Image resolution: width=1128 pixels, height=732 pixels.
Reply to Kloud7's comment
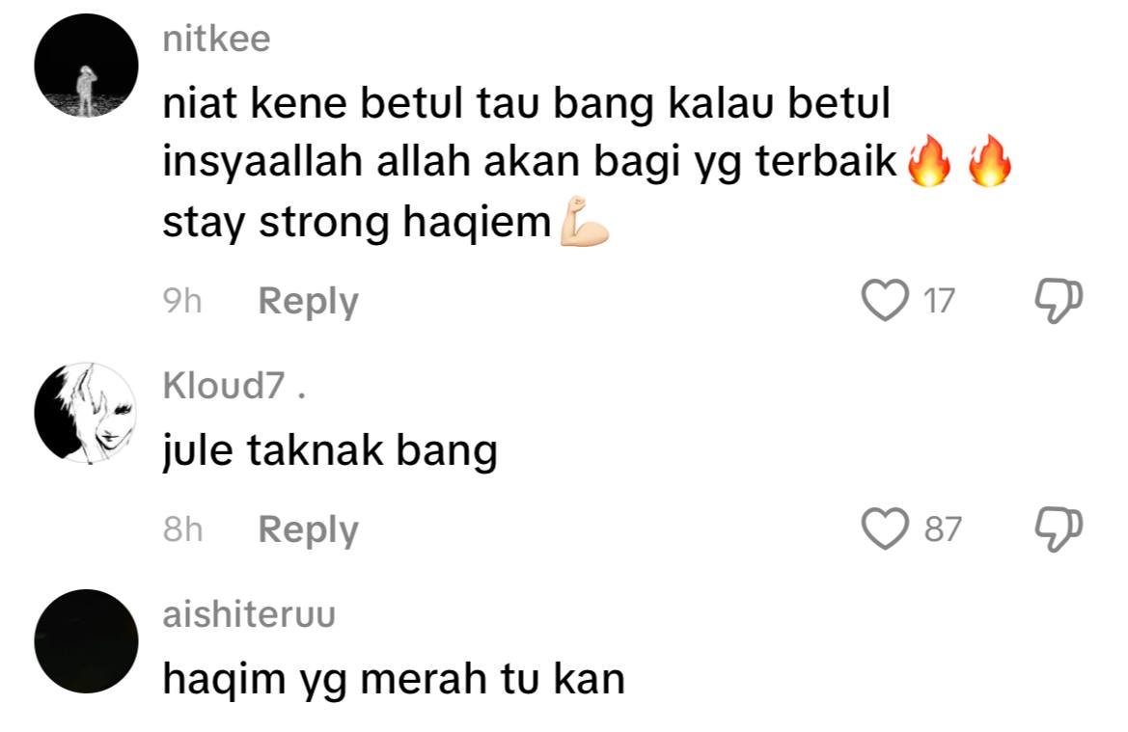pyautogui.click(x=308, y=529)
